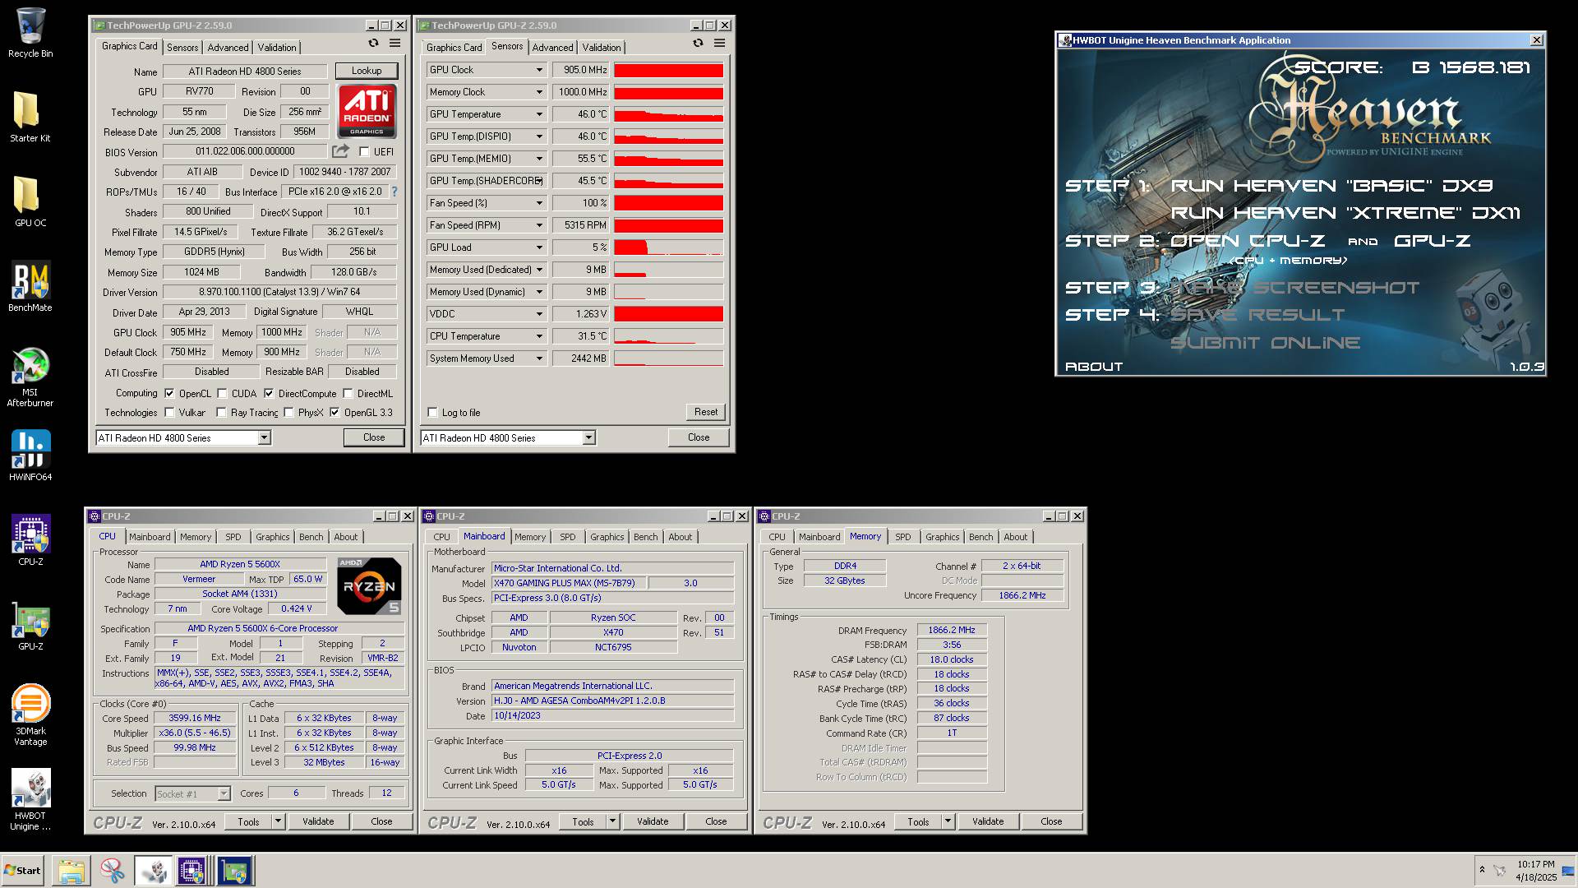
Task: Click ABOUT in HWBOT Heaven window
Action: coord(1093,367)
